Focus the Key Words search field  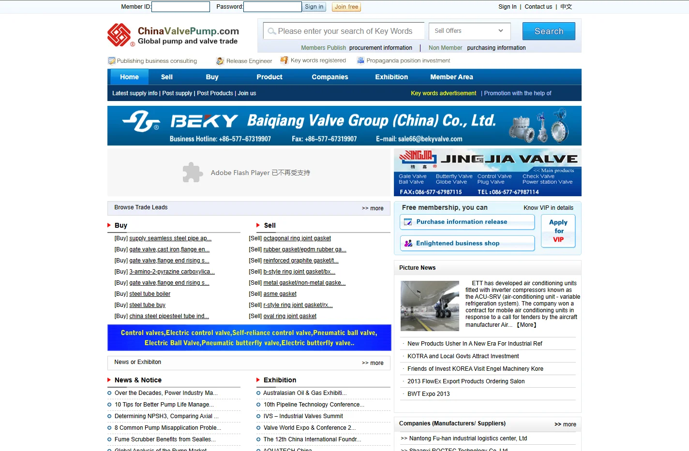tap(344, 31)
